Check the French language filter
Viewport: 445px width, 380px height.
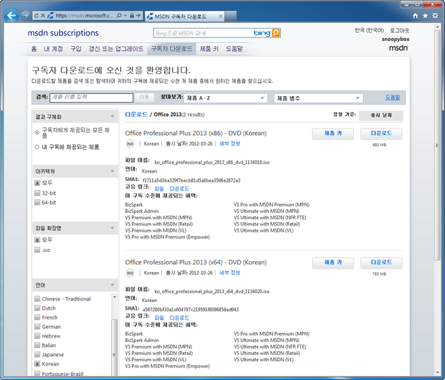click(37, 317)
